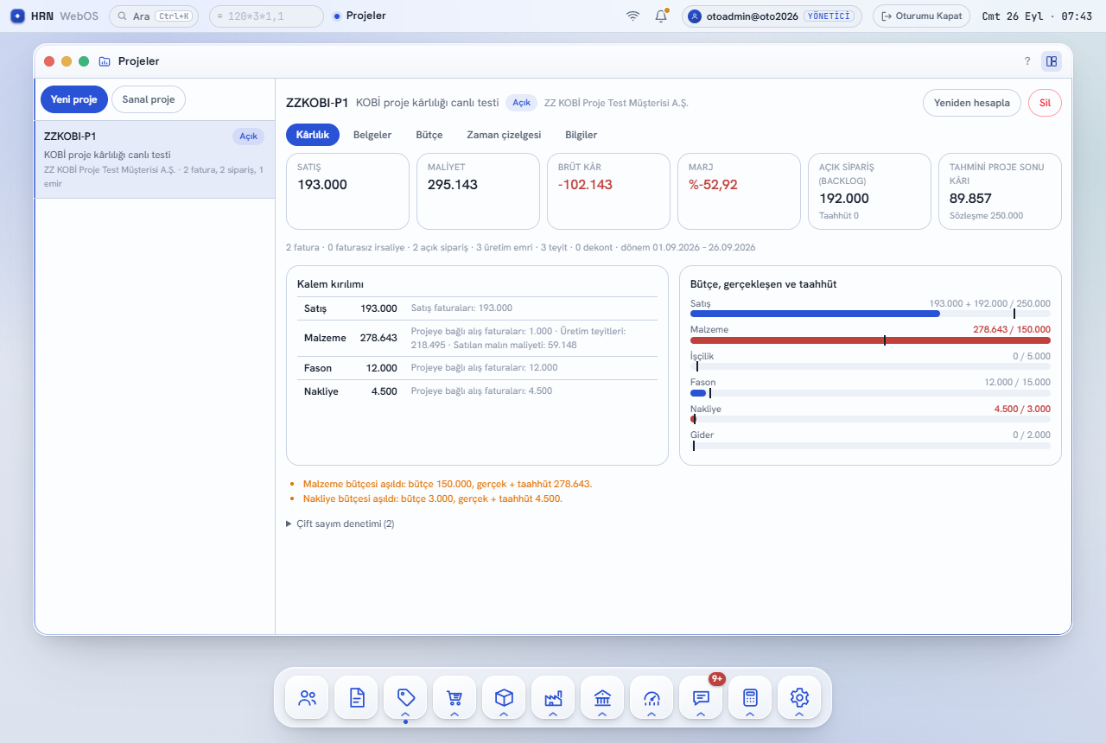Select the ZZKOBI-P1 project in list
The height and width of the screenshot is (743, 1106).
click(x=155, y=160)
